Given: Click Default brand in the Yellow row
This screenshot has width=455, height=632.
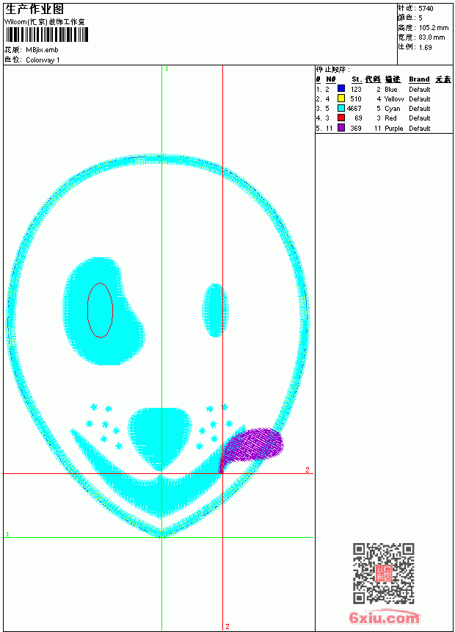Looking at the screenshot, I should pyautogui.click(x=420, y=98).
